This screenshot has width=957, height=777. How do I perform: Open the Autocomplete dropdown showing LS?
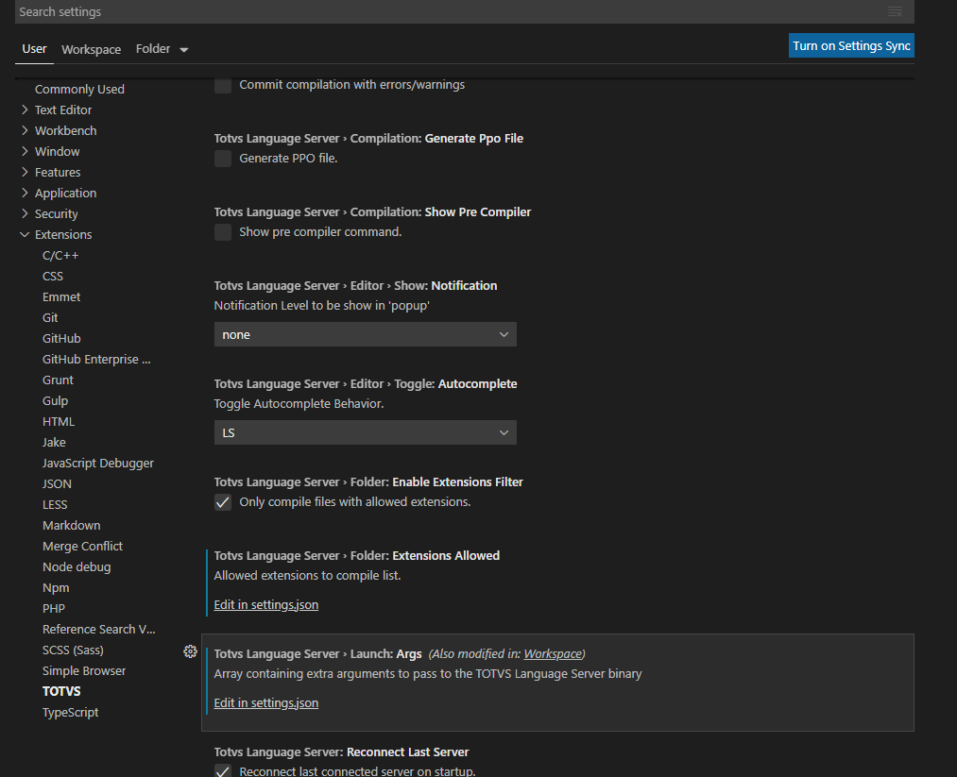[x=365, y=432]
